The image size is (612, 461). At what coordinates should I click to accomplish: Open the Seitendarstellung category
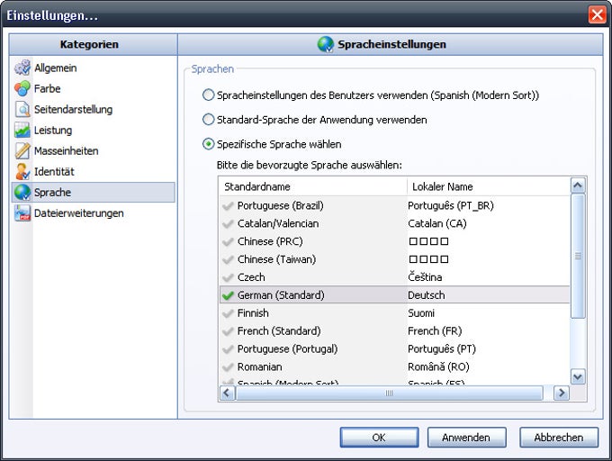pos(94,109)
